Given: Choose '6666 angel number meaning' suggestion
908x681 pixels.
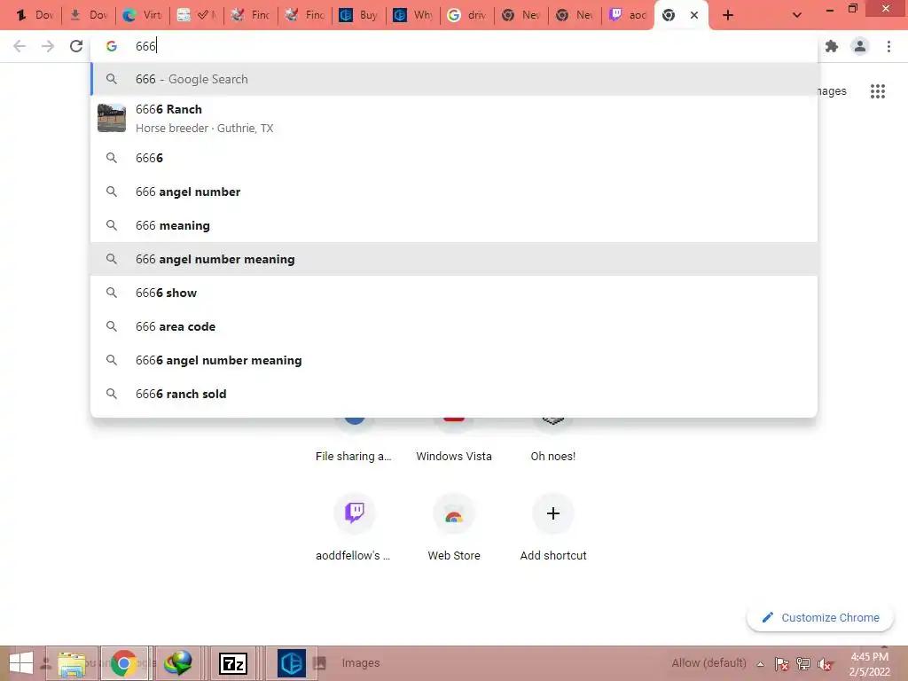Looking at the screenshot, I should 454,360.
